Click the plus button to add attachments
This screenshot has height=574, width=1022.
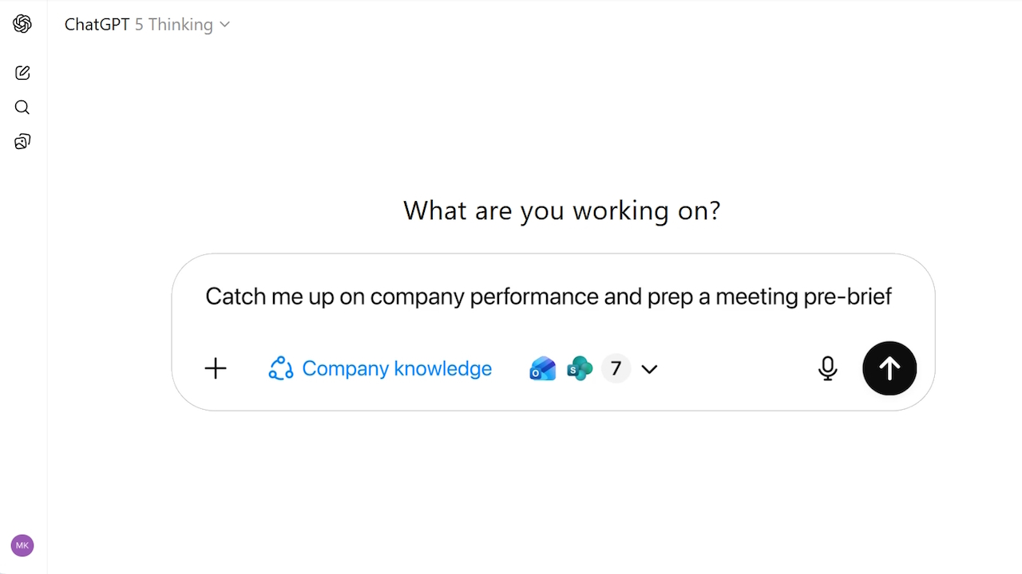216,368
